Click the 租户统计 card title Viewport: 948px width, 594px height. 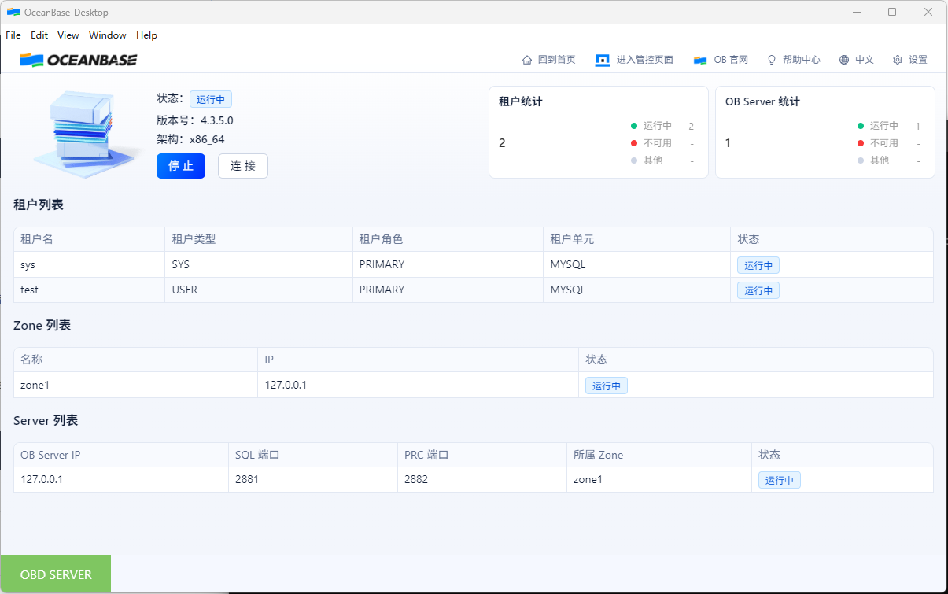(x=521, y=101)
